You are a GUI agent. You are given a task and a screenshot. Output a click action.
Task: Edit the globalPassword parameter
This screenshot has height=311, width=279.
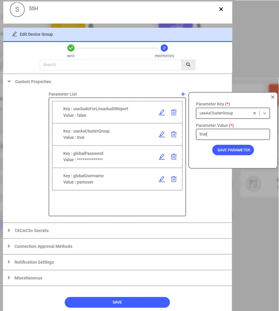coord(162,157)
